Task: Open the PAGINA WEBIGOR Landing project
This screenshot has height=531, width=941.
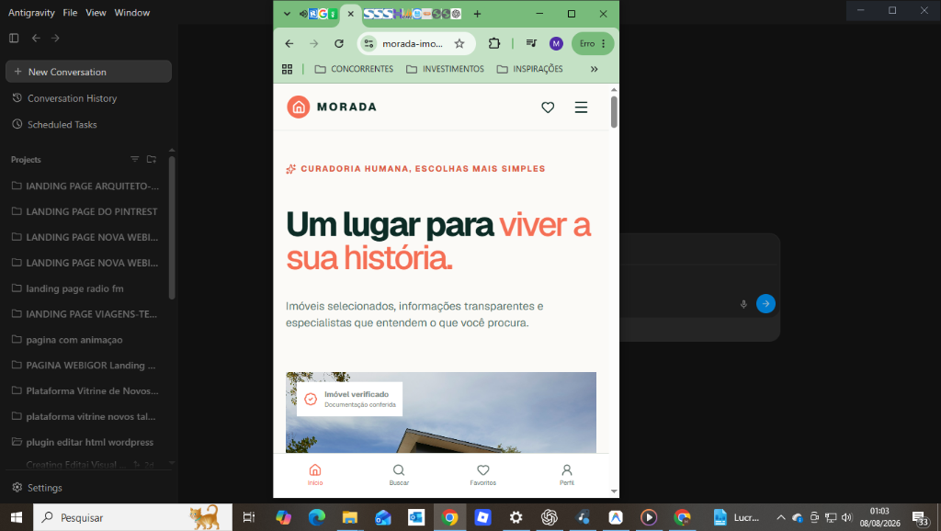Action: coord(85,365)
